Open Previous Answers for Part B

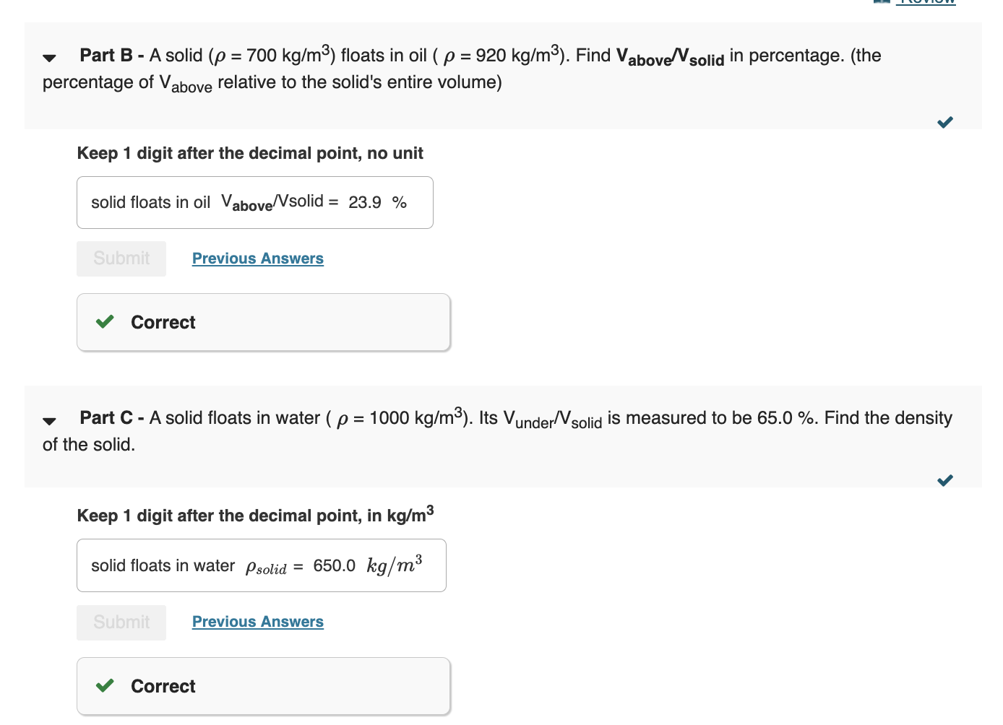(257, 258)
